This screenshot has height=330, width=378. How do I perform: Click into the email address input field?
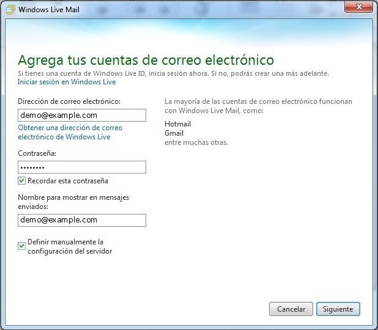pyautogui.click(x=82, y=116)
